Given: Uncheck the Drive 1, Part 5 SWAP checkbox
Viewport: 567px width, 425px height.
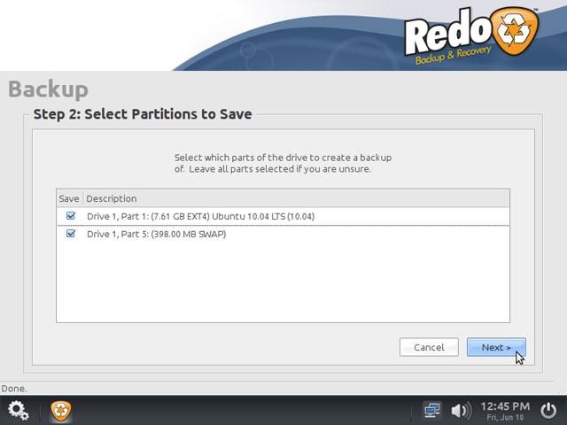Looking at the screenshot, I should [x=71, y=234].
